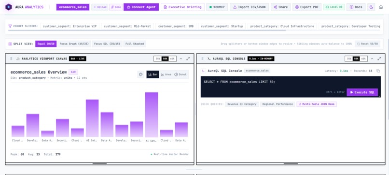Reset split layout with Reset 50/50
Viewport: 389px width, 175px height.
[367, 44]
